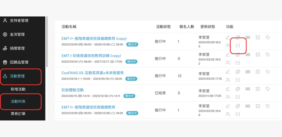This screenshot has height=137, width=282.
Task: Open the 金流管理 sidebar section
Action: click(x=17, y=34)
